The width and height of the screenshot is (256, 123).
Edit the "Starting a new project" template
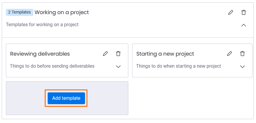(230, 54)
